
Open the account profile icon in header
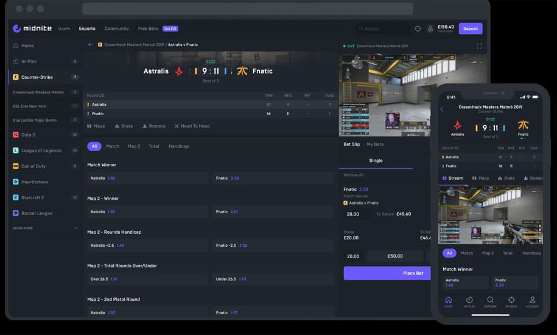tap(430, 29)
